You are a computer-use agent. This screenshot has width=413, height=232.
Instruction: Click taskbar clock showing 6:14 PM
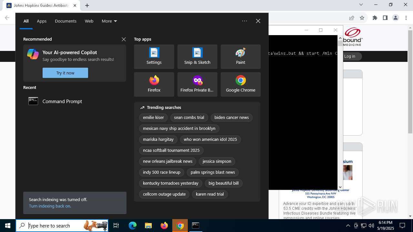click(x=385, y=226)
